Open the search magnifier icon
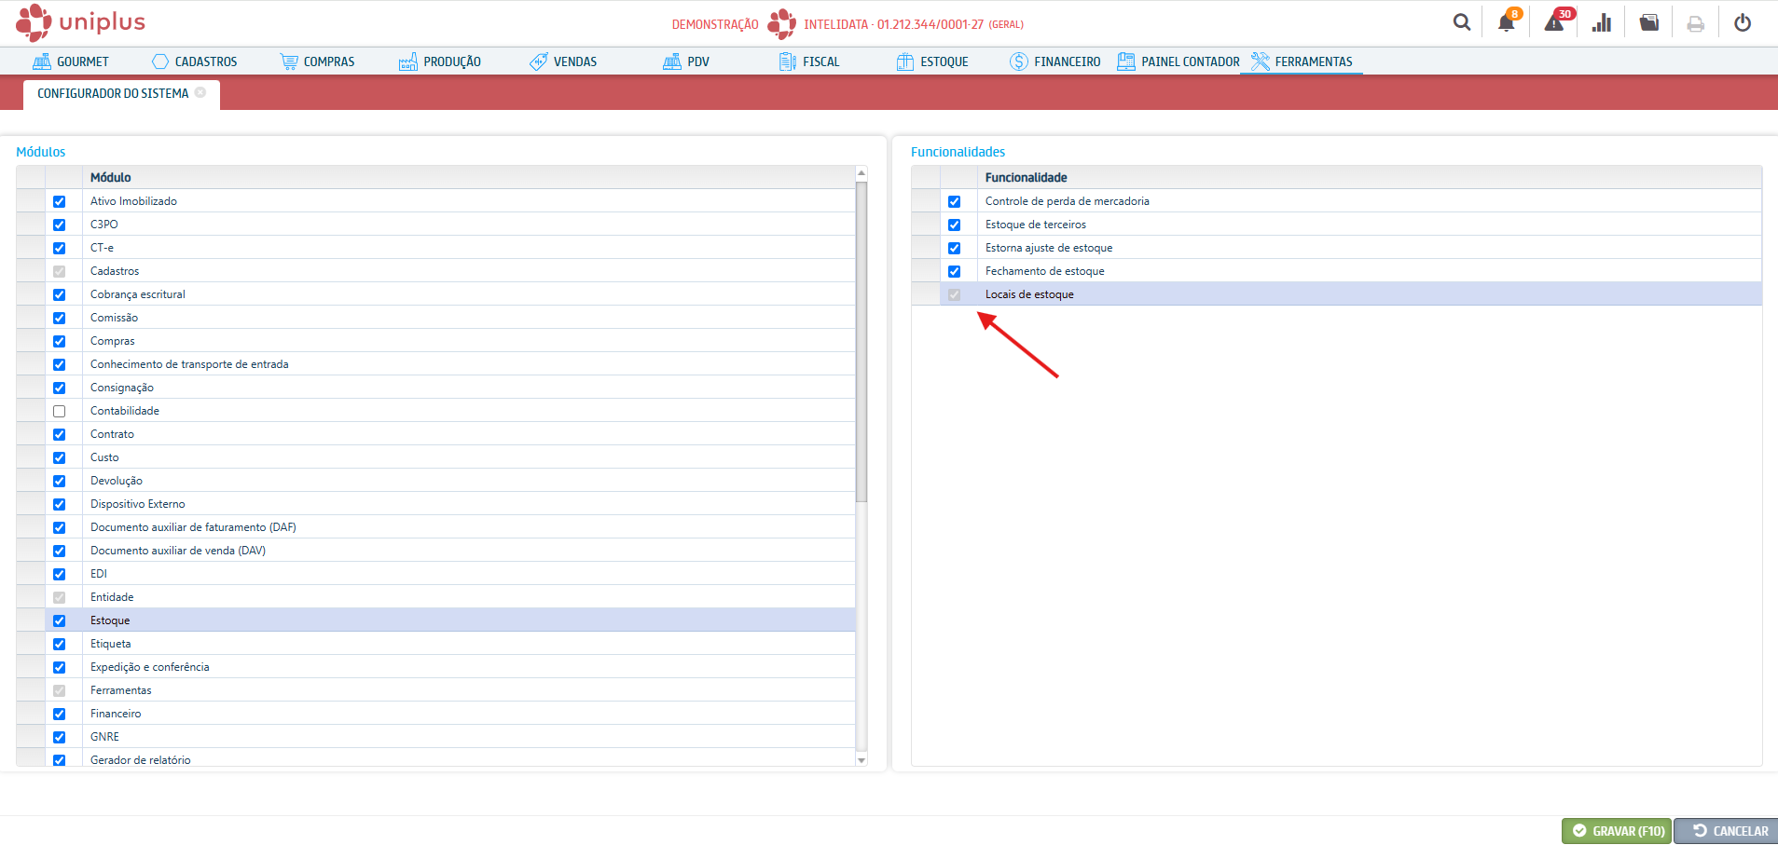Viewport: 1778px width, 845px height. (x=1461, y=22)
